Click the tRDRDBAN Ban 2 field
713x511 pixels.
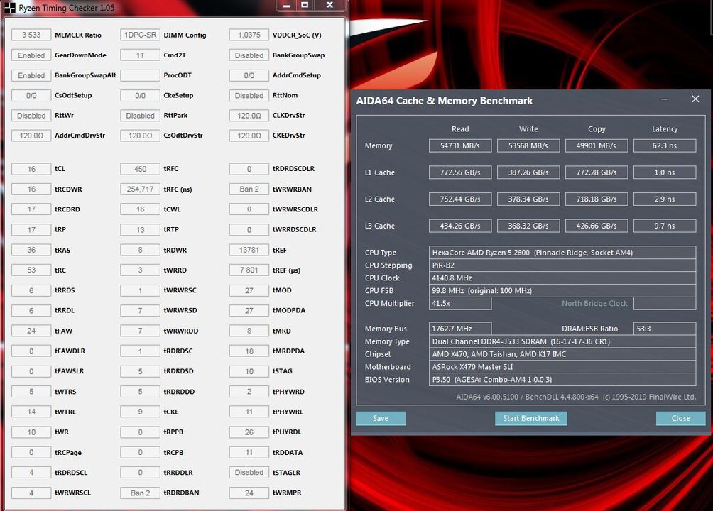[x=140, y=493]
